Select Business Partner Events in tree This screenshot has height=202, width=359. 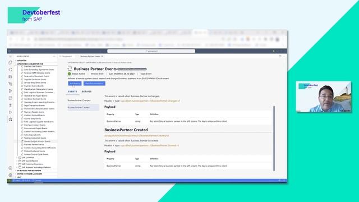pyautogui.click(x=34, y=145)
